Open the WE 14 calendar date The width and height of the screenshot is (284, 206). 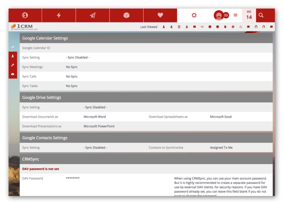(249, 15)
